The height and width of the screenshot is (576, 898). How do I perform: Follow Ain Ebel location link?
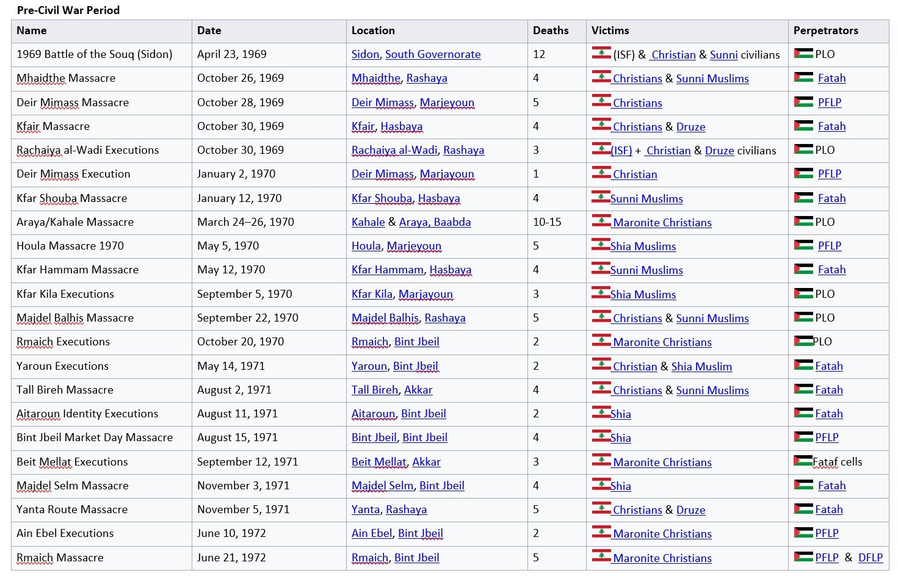click(x=372, y=533)
